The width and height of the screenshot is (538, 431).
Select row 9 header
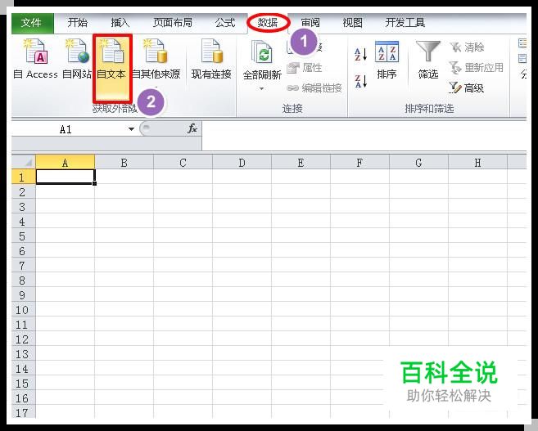(x=23, y=295)
